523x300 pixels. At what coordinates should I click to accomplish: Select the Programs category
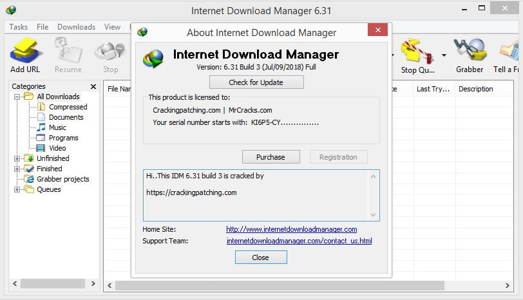point(63,138)
